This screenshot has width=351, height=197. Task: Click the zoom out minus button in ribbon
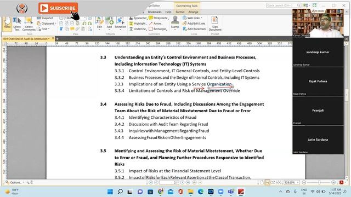61,18
